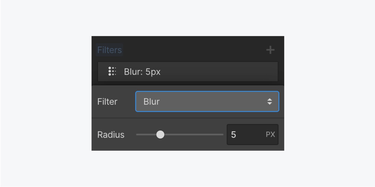375x187 pixels.
Task: Click the Radius value input field
Action: tap(253, 134)
